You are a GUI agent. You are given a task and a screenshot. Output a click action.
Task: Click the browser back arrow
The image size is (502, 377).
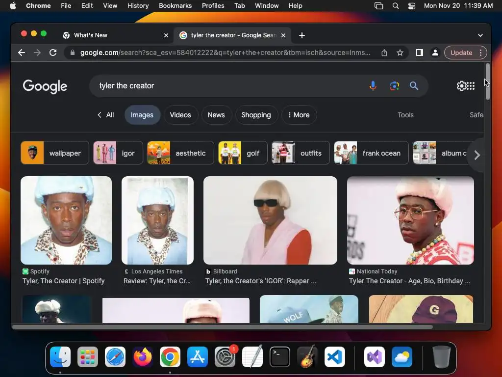22,53
